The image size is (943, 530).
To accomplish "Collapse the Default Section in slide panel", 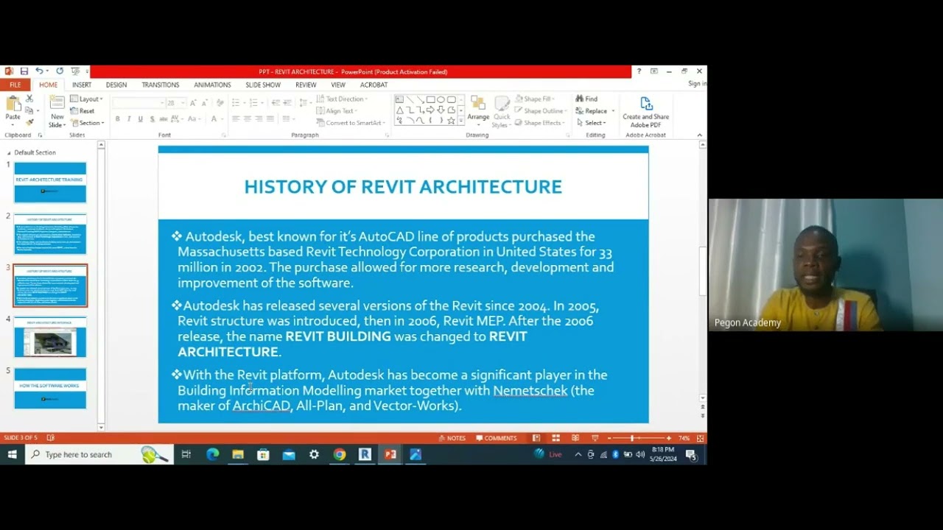I will point(9,153).
